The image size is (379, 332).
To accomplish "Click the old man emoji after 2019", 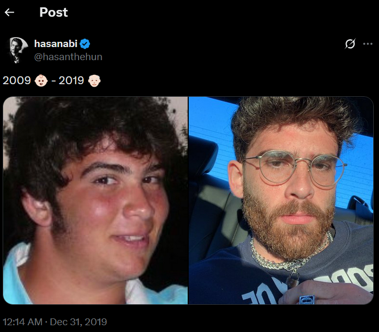I will tap(94, 81).
